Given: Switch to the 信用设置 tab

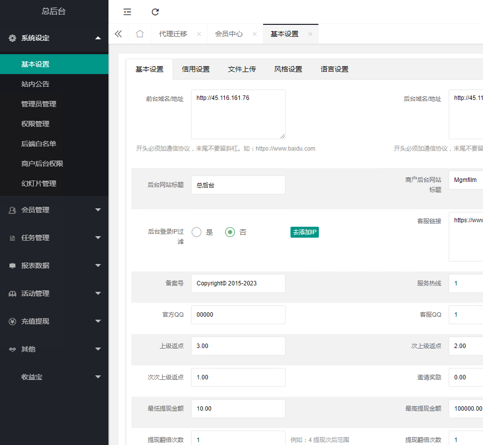Looking at the screenshot, I should [195, 69].
